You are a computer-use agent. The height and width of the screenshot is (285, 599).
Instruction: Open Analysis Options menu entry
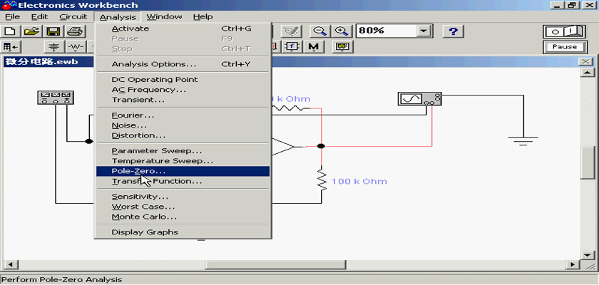click(x=183, y=64)
